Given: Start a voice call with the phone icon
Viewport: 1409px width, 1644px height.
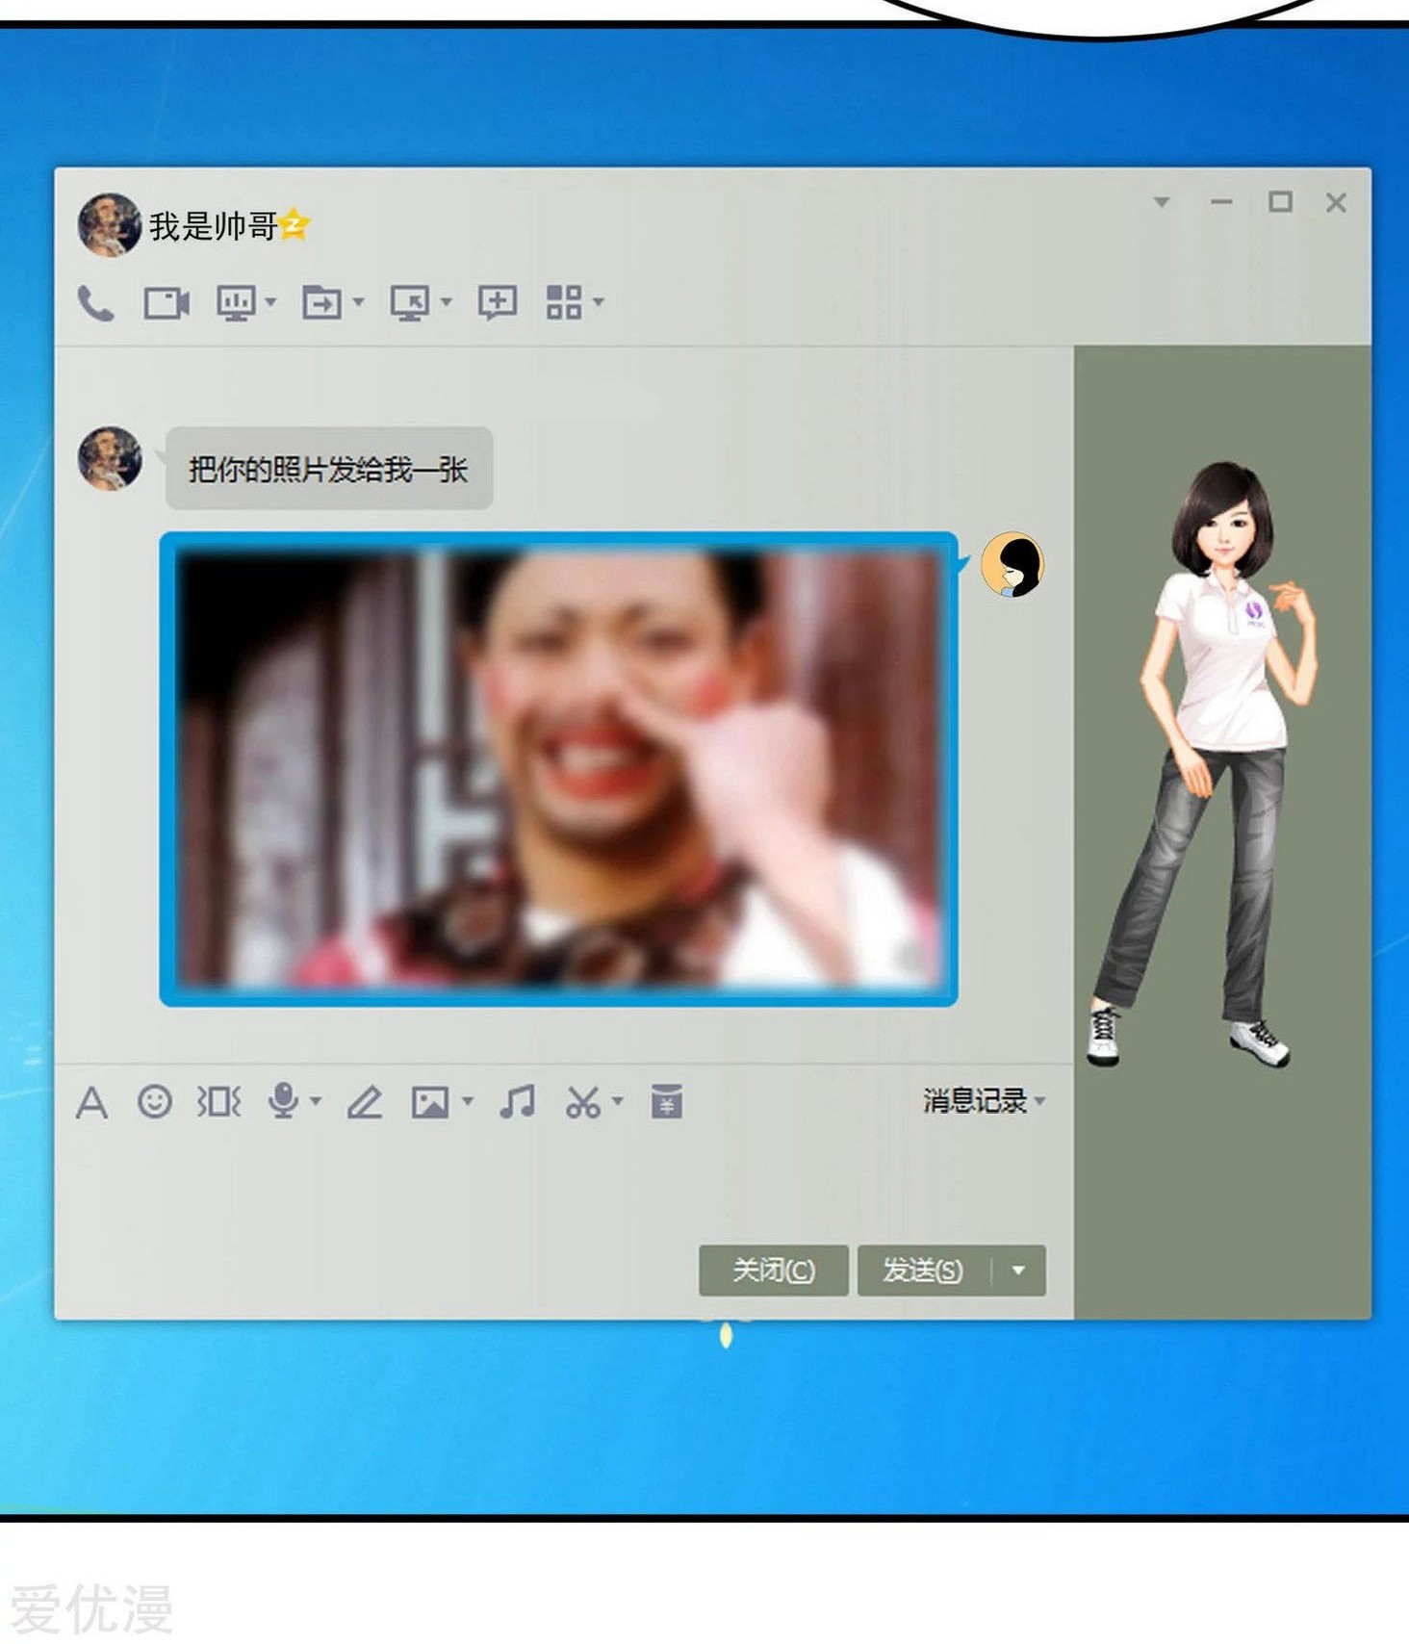Looking at the screenshot, I should point(95,303).
